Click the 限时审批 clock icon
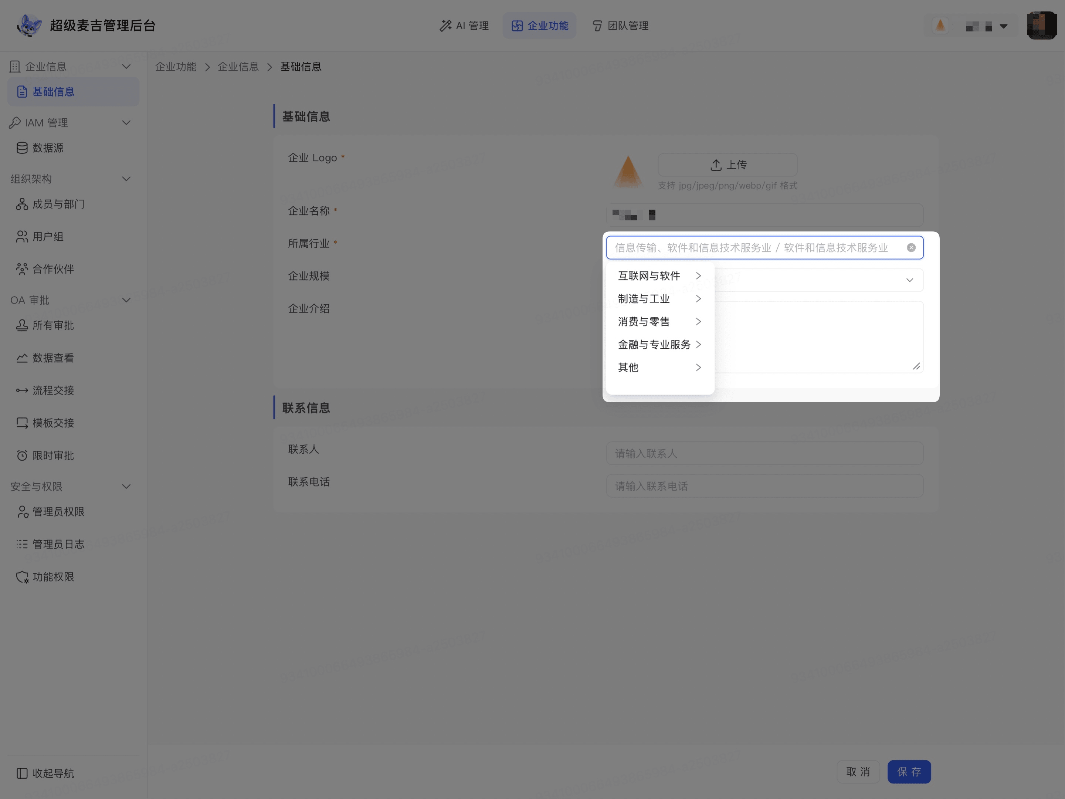The image size is (1065, 799). click(22, 455)
